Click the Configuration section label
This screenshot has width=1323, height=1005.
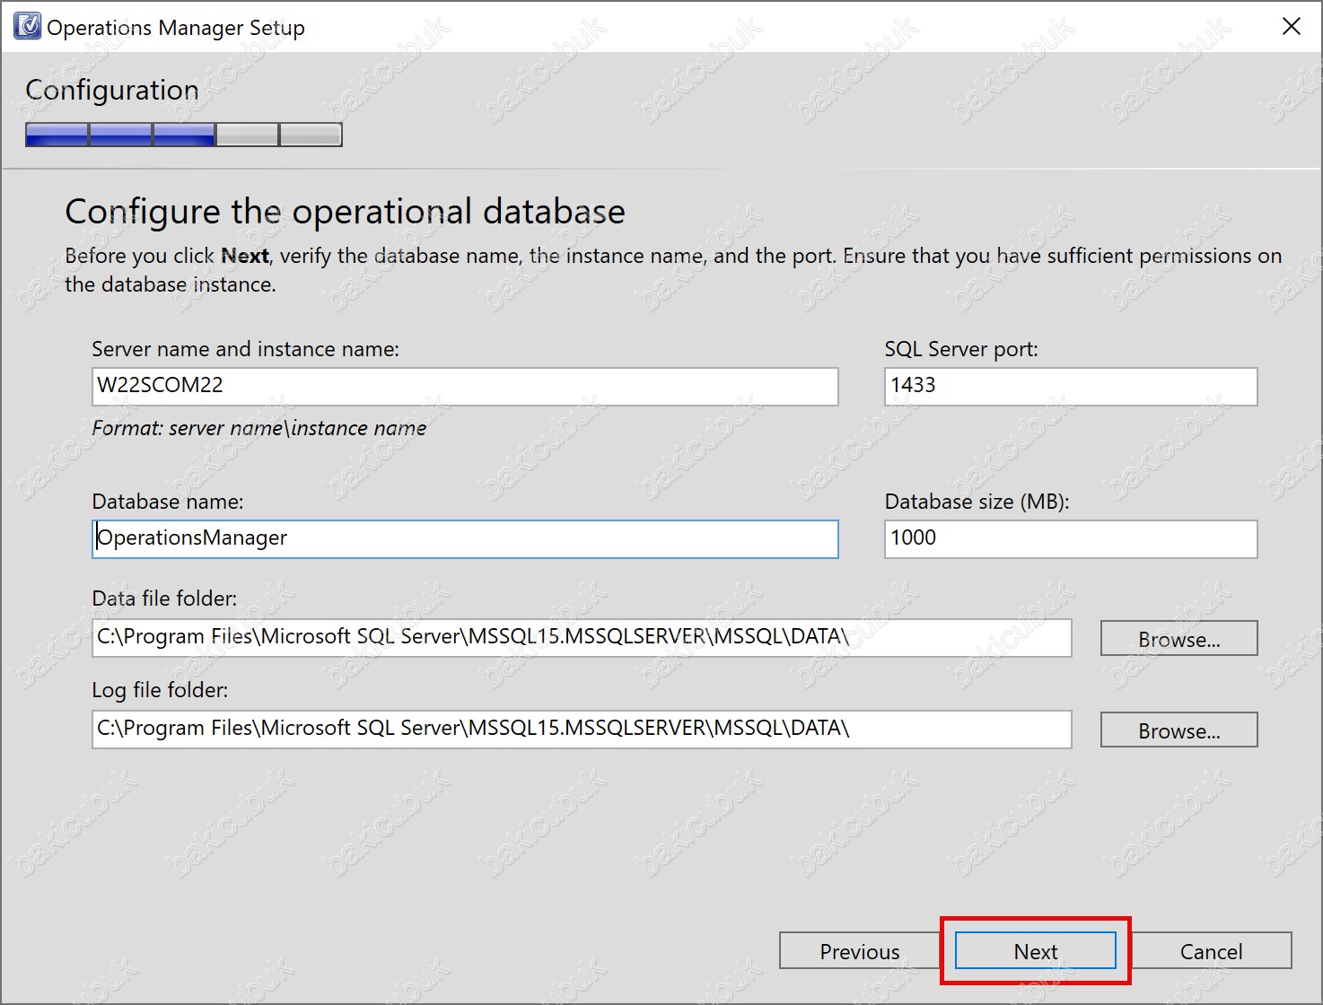point(112,90)
